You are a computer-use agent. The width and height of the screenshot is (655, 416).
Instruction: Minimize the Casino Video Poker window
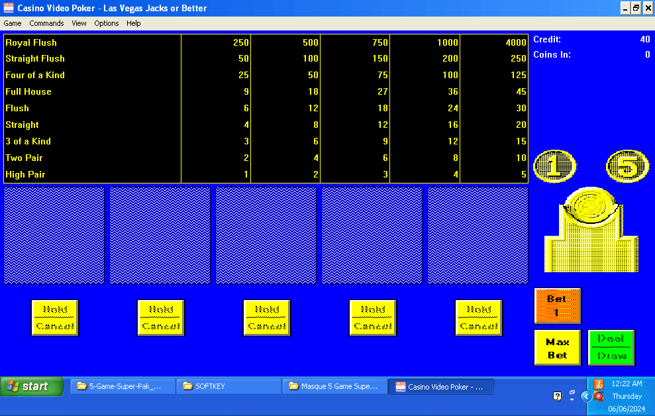pos(625,9)
